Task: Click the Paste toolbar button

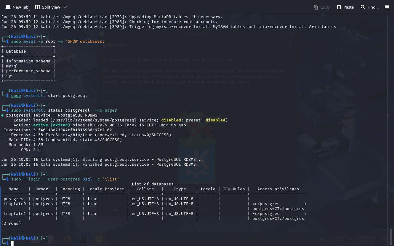Action: pyautogui.click(x=345, y=7)
